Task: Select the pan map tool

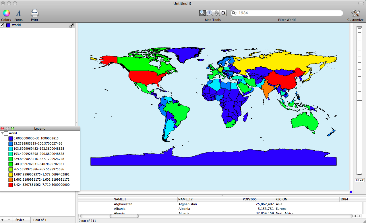Action: [216, 13]
